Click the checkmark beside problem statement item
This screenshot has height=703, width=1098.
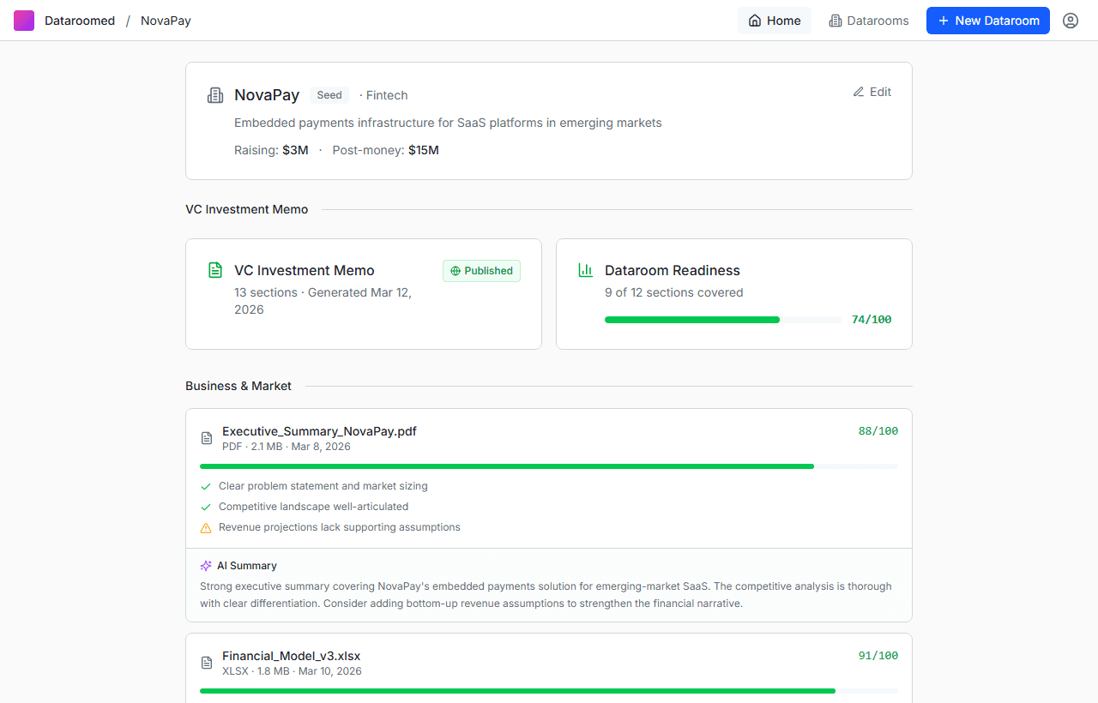click(205, 485)
